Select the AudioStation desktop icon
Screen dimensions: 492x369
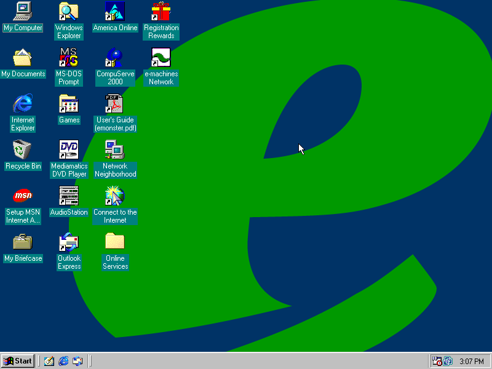(69, 196)
